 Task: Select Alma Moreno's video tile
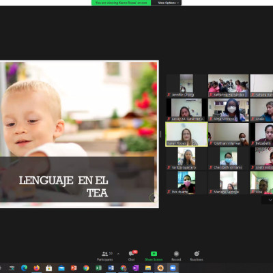pos(229,110)
